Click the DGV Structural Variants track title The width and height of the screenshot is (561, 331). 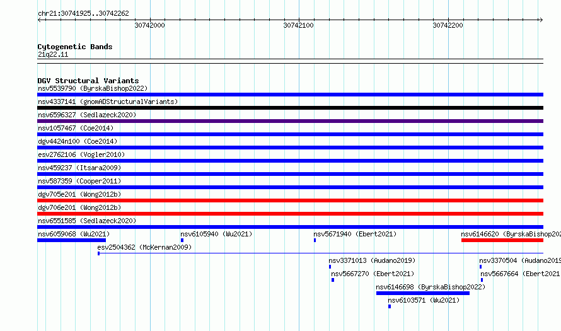88,81
